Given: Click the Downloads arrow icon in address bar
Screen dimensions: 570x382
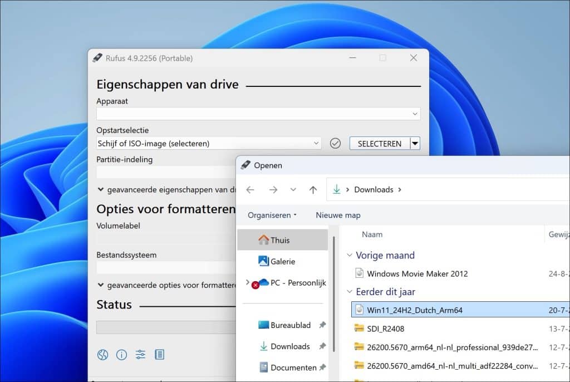Looking at the screenshot, I should (337, 189).
